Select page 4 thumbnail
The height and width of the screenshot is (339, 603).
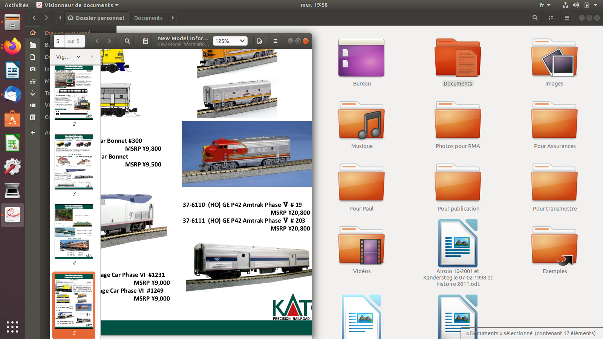74,232
